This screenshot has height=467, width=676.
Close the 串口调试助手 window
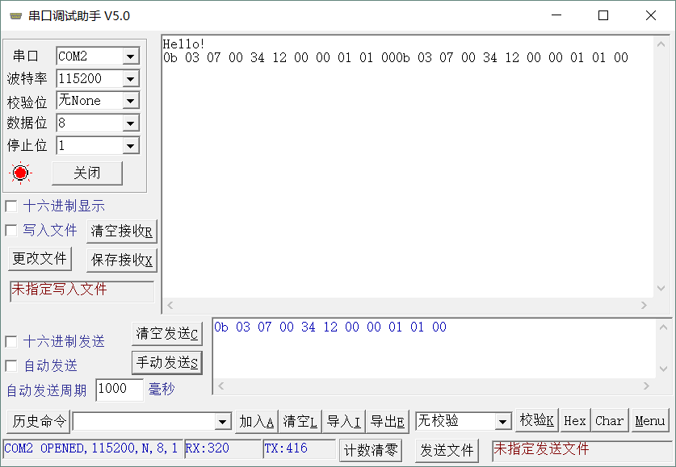(x=651, y=15)
